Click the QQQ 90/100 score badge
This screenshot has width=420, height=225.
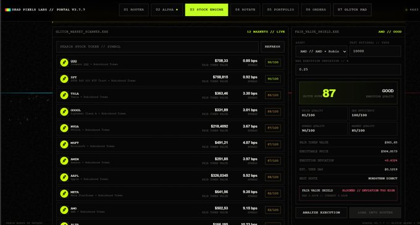(273, 62)
